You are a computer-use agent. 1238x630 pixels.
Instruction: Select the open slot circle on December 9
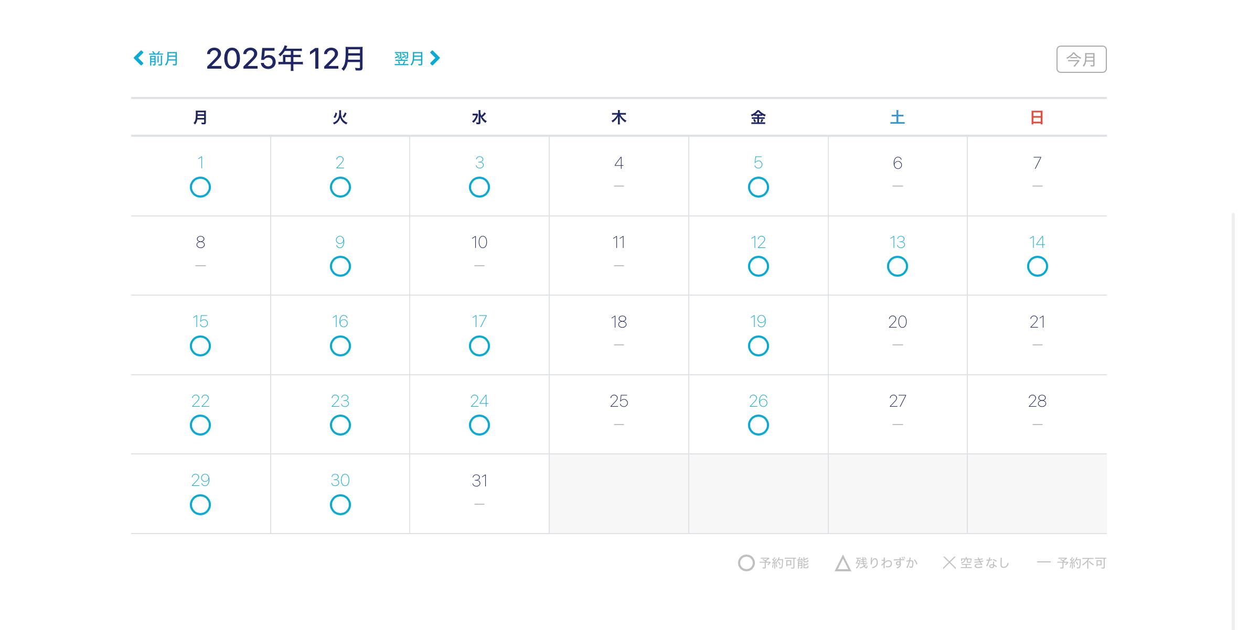pyautogui.click(x=340, y=266)
